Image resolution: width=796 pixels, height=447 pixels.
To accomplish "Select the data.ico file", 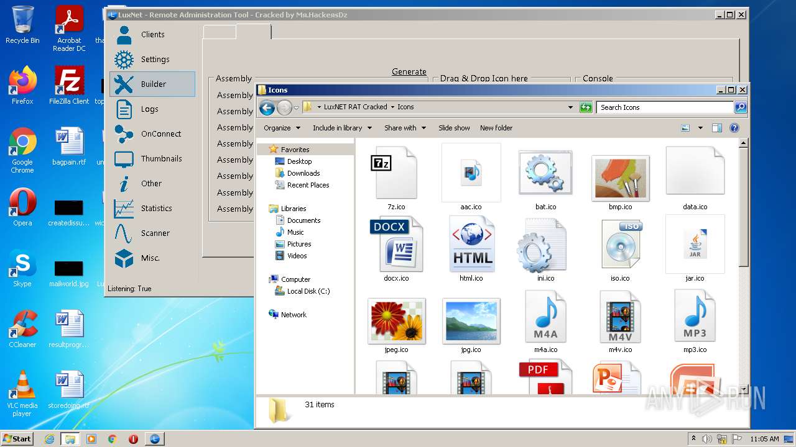I will point(695,177).
